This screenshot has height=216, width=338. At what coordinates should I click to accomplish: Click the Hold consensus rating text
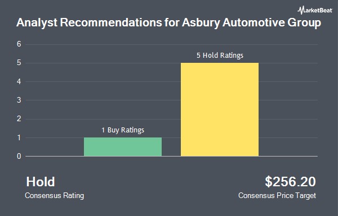click(x=41, y=182)
